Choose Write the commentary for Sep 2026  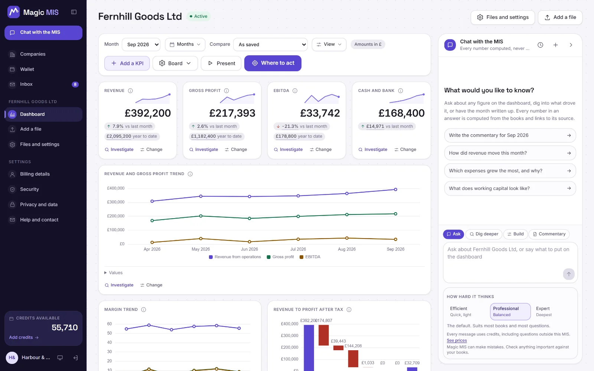(x=510, y=135)
